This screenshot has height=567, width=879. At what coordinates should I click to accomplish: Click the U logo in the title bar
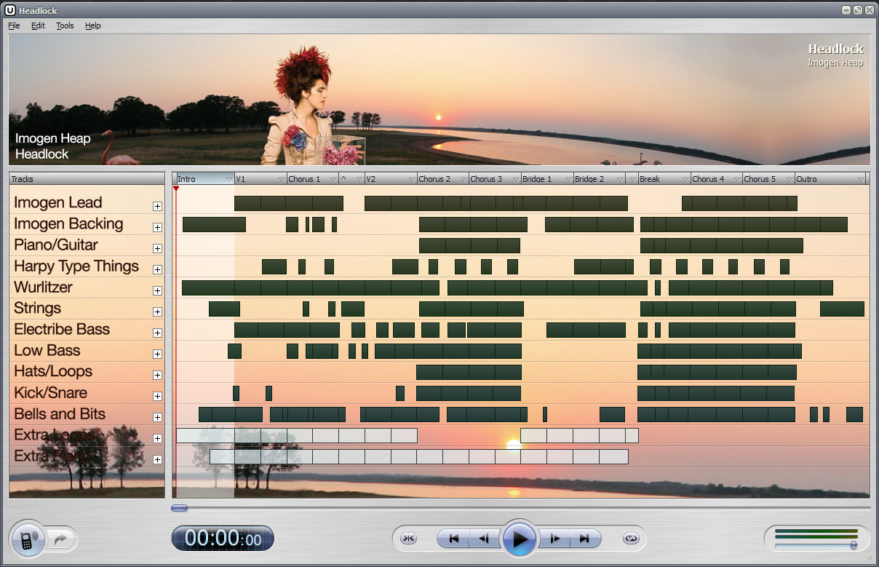(10, 10)
